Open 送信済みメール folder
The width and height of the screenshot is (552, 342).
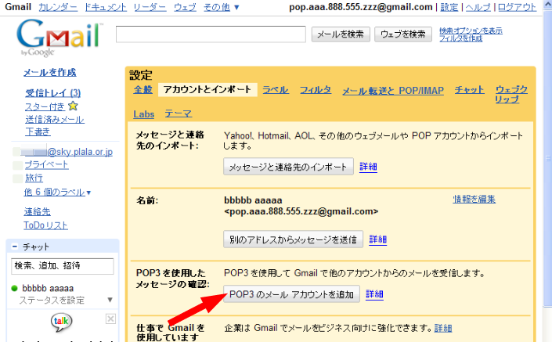coord(55,119)
